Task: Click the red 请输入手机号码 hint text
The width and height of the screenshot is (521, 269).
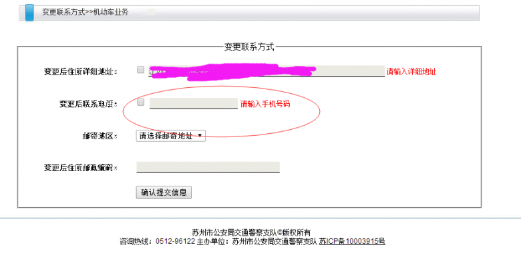Action: [265, 104]
